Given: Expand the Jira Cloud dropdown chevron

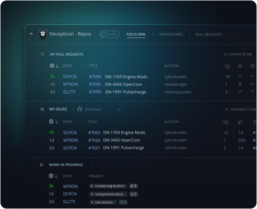Looking at the screenshot, I should [119, 109].
